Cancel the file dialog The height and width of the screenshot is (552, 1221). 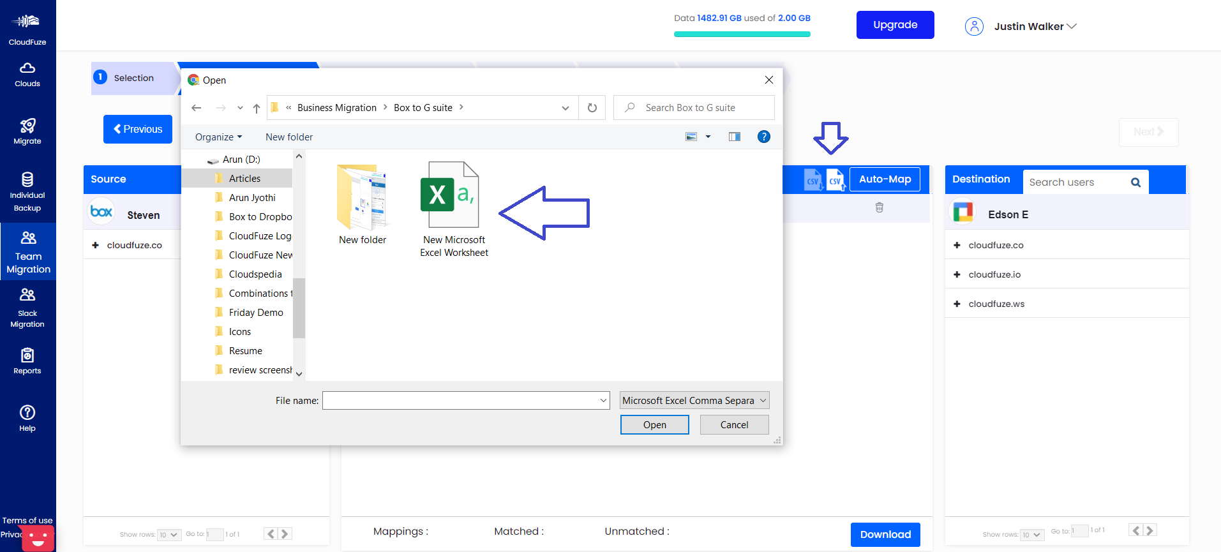click(734, 425)
